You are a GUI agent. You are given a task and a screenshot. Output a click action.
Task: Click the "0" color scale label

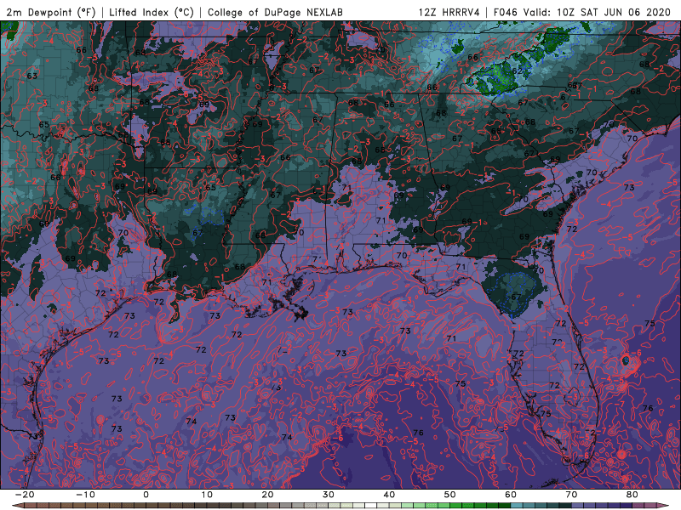tap(146, 495)
